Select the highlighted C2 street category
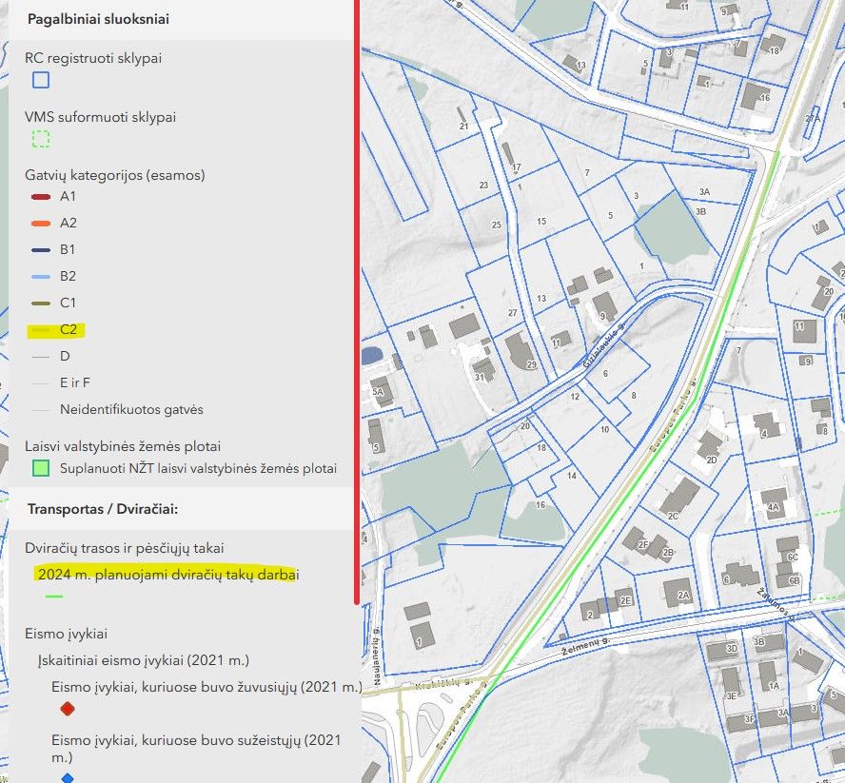 click(68, 330)
